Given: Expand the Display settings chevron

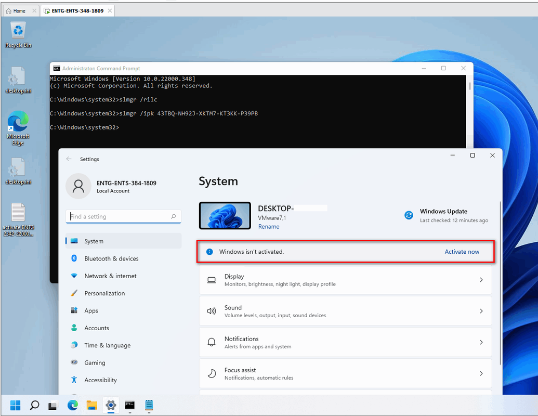Looking at the screenshot, I should coord(481,280).
